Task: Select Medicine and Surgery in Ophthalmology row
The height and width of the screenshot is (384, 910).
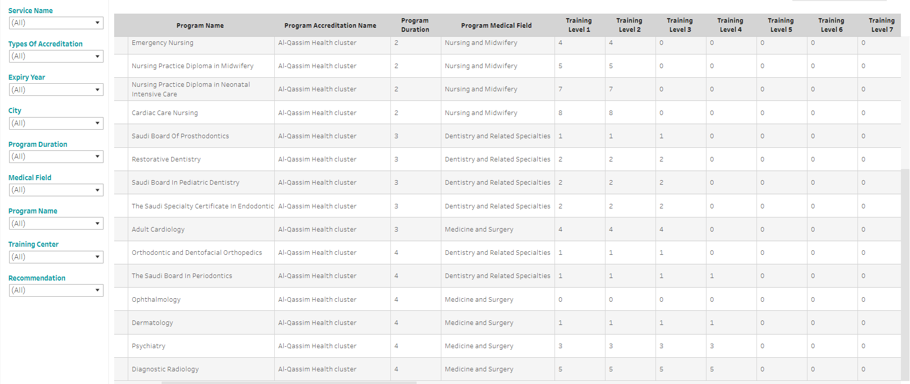Action: click(x=479, y=300)
